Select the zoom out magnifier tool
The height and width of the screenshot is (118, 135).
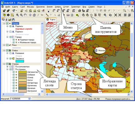[21, 15]
